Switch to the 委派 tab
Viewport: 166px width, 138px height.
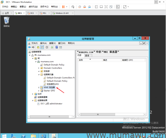coord(87,55)
